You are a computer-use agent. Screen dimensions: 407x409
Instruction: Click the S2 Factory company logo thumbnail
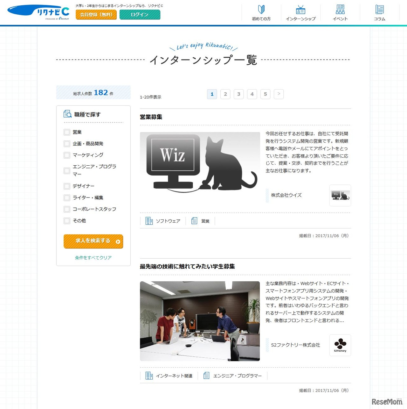pos(340,346)
